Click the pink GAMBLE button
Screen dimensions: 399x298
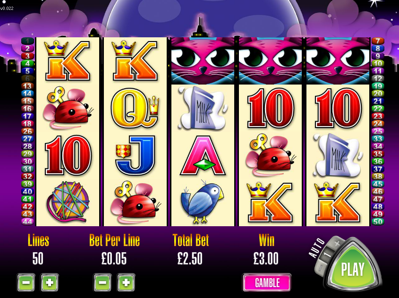pos(267,282)
